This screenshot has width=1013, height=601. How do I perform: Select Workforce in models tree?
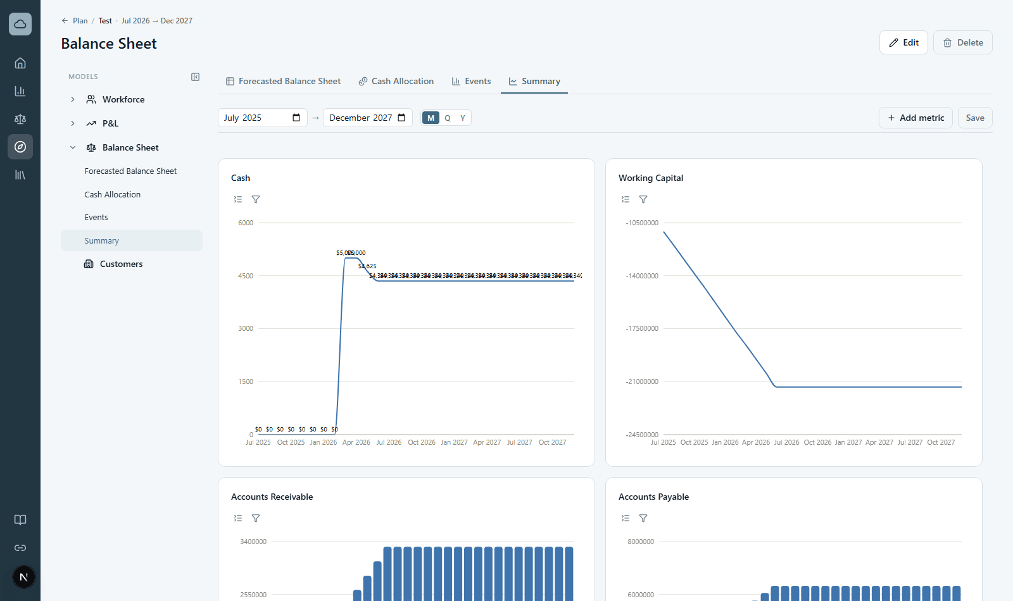[123, 99]
